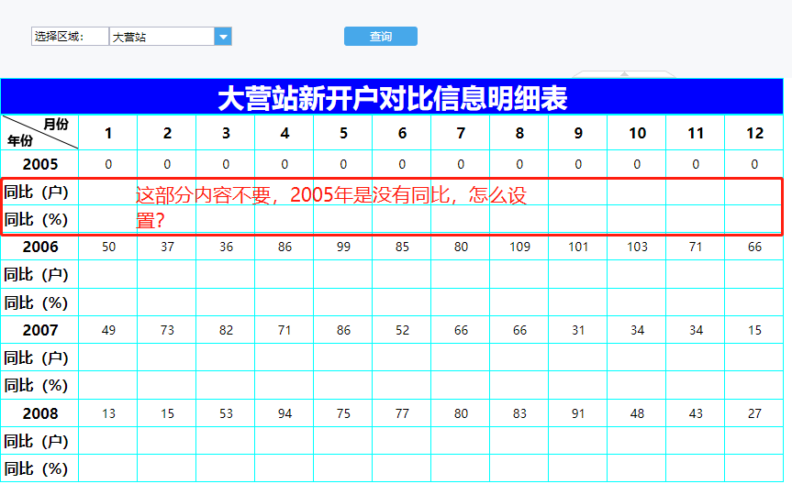The width and height of the screenshot is (792, 484).
Task: Click 2006 October value 103
Action: 637,247
